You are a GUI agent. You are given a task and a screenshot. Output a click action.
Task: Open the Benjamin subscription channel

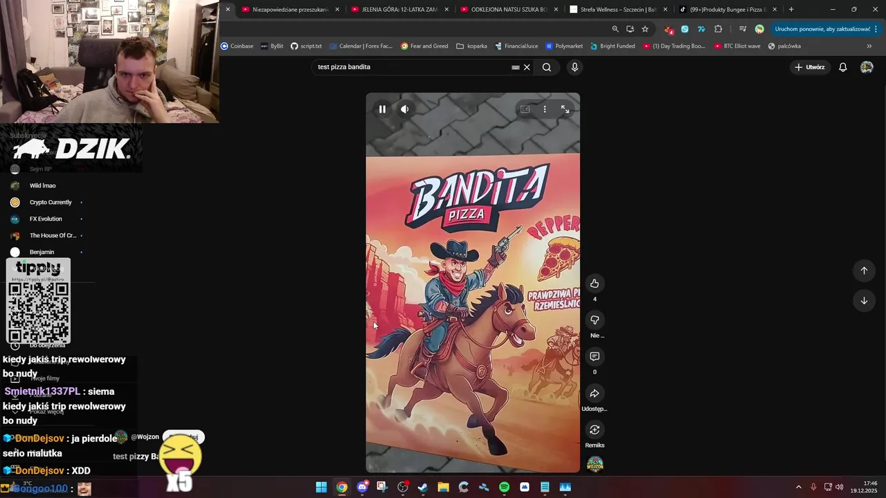42,252
